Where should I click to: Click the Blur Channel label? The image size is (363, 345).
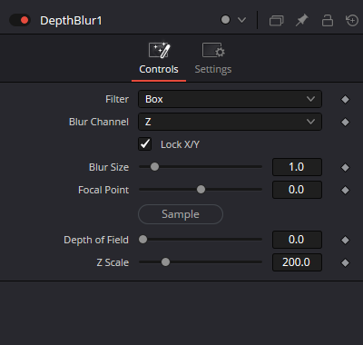pos(99,122)
